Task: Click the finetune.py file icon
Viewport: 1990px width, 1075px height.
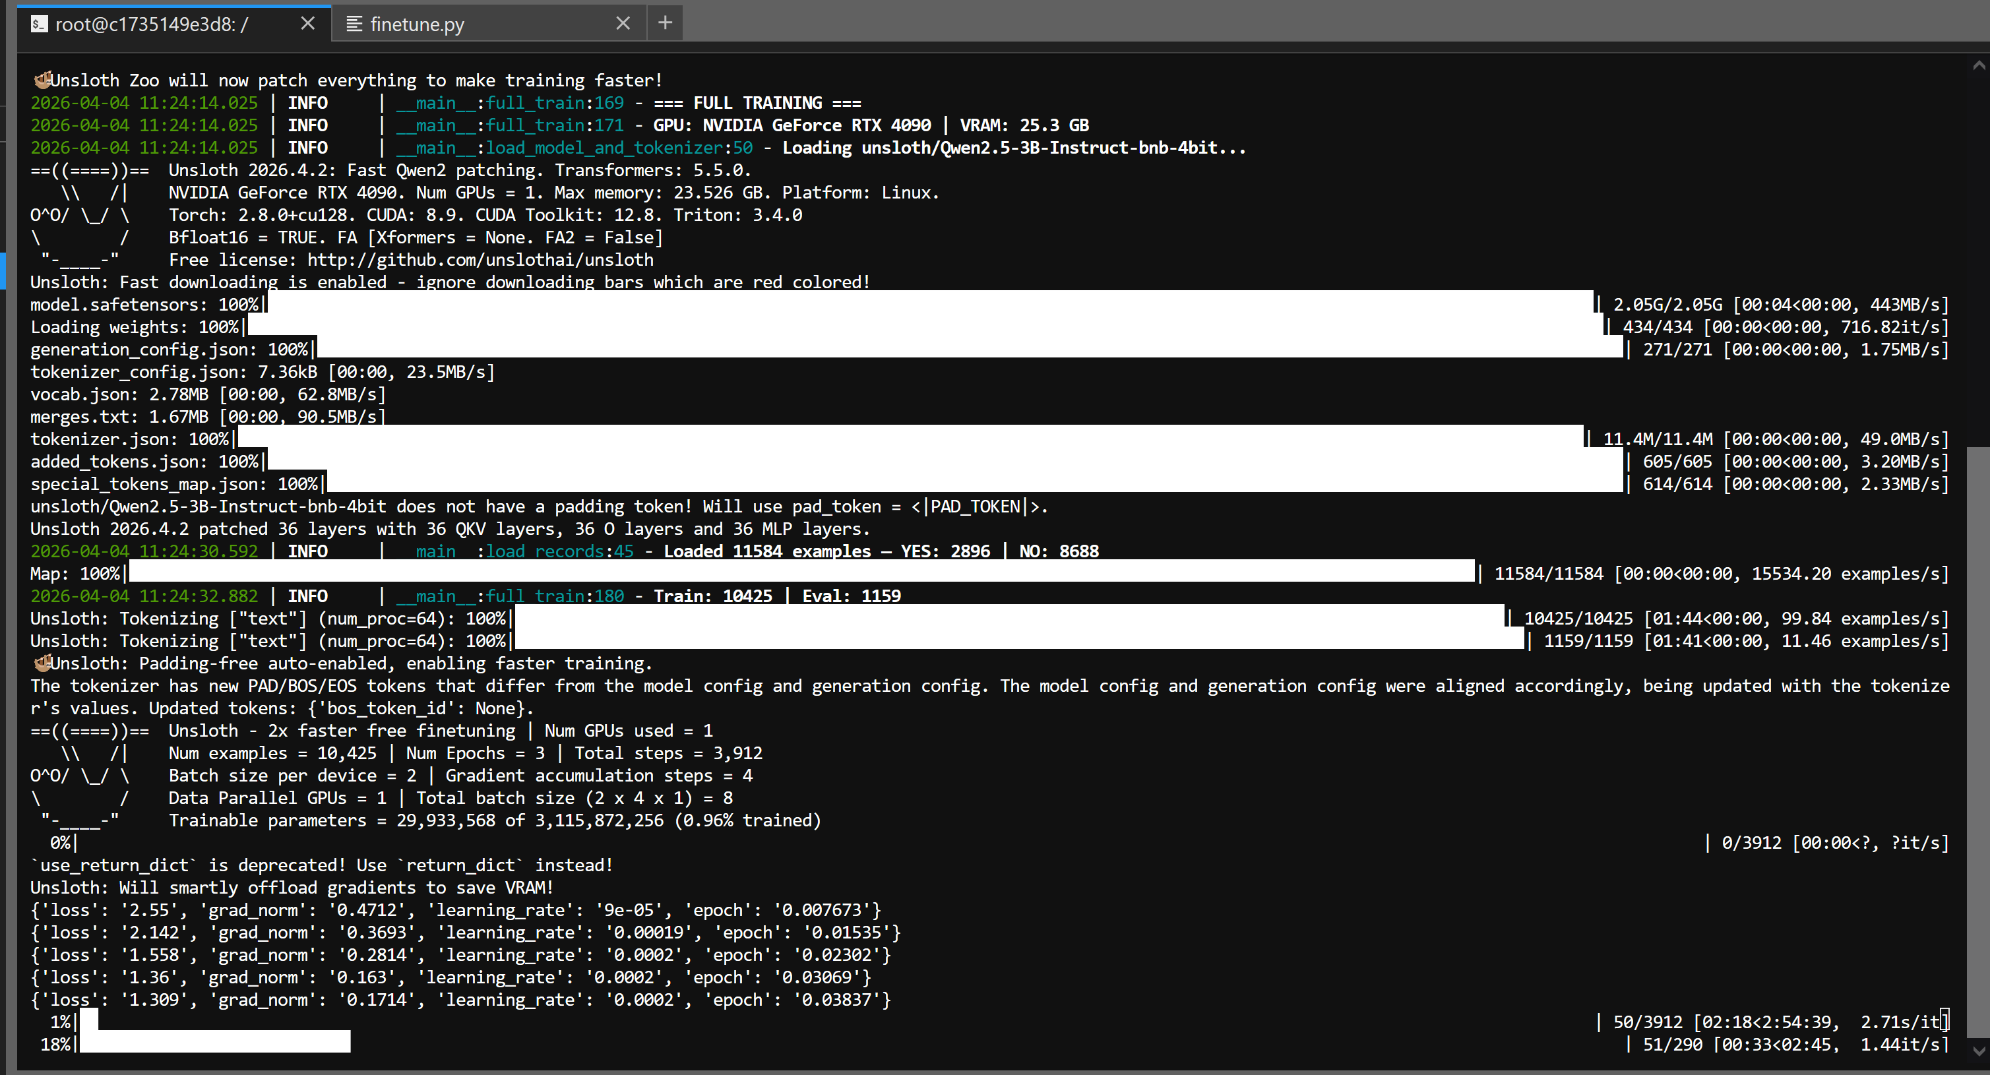Action: [x=354, y=24]
